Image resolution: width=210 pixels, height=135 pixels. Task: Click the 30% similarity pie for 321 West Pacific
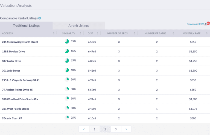tap(67, 108)
